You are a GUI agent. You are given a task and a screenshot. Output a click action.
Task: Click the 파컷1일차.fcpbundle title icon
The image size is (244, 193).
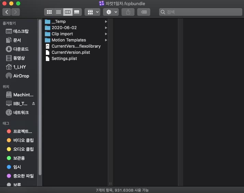coord(101,3)
